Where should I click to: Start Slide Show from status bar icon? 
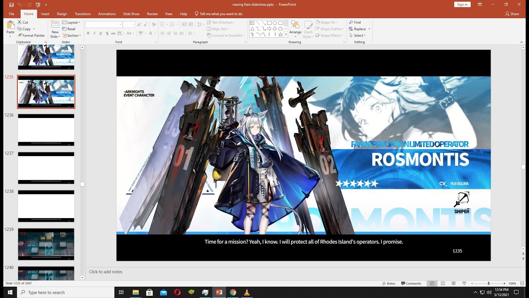click(464, 284)
